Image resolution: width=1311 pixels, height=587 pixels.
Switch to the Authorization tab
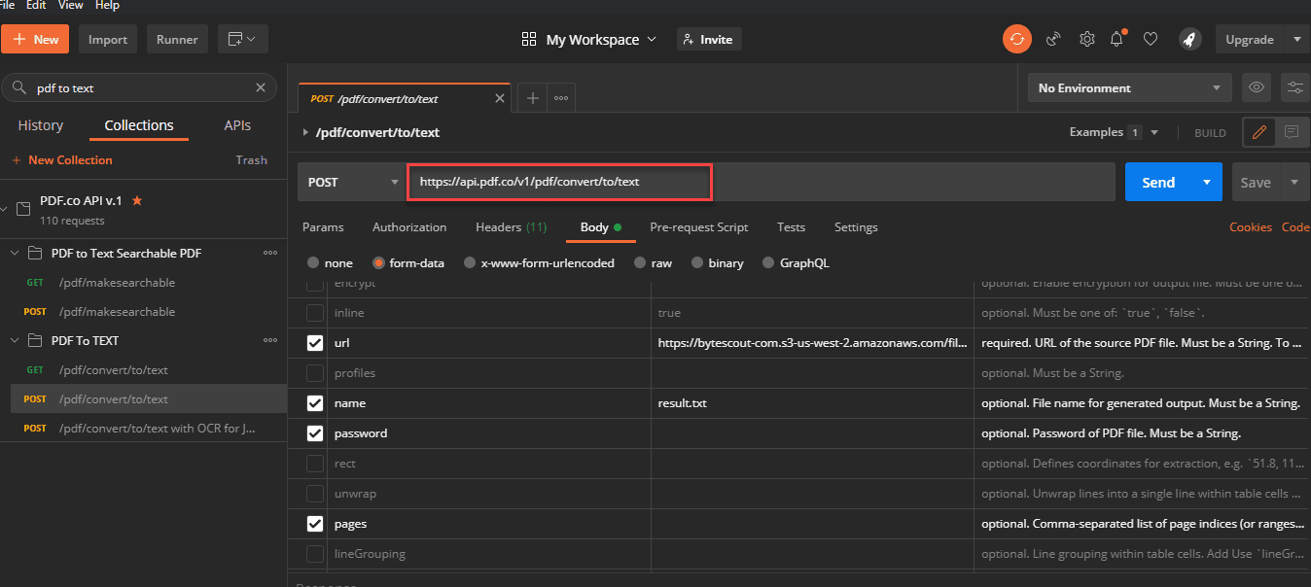point(409,226)
